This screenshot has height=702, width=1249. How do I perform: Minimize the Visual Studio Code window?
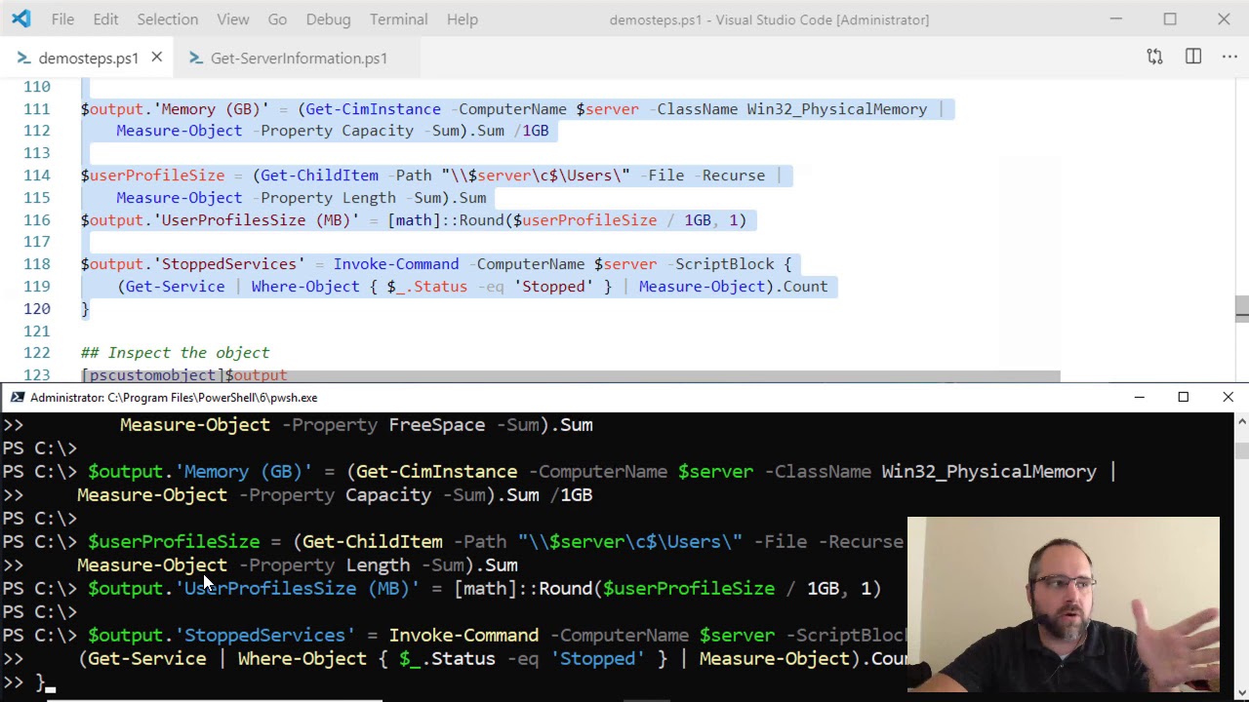1116,19
